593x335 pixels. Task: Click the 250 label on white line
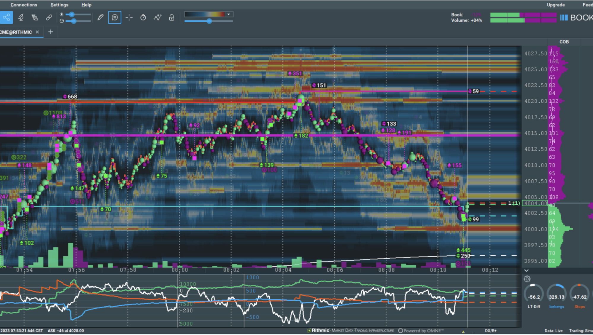pyautogui.click(x=463, y=256)
